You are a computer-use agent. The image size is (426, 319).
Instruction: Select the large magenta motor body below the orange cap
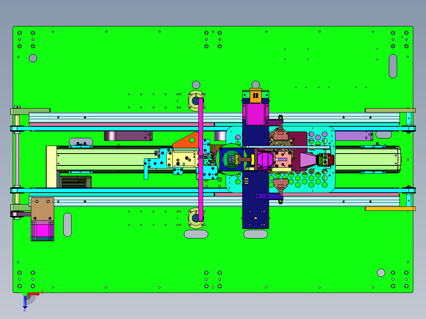pos(255,114)
